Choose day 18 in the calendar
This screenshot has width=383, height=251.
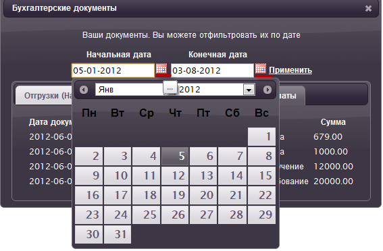(x=147, y=195)
